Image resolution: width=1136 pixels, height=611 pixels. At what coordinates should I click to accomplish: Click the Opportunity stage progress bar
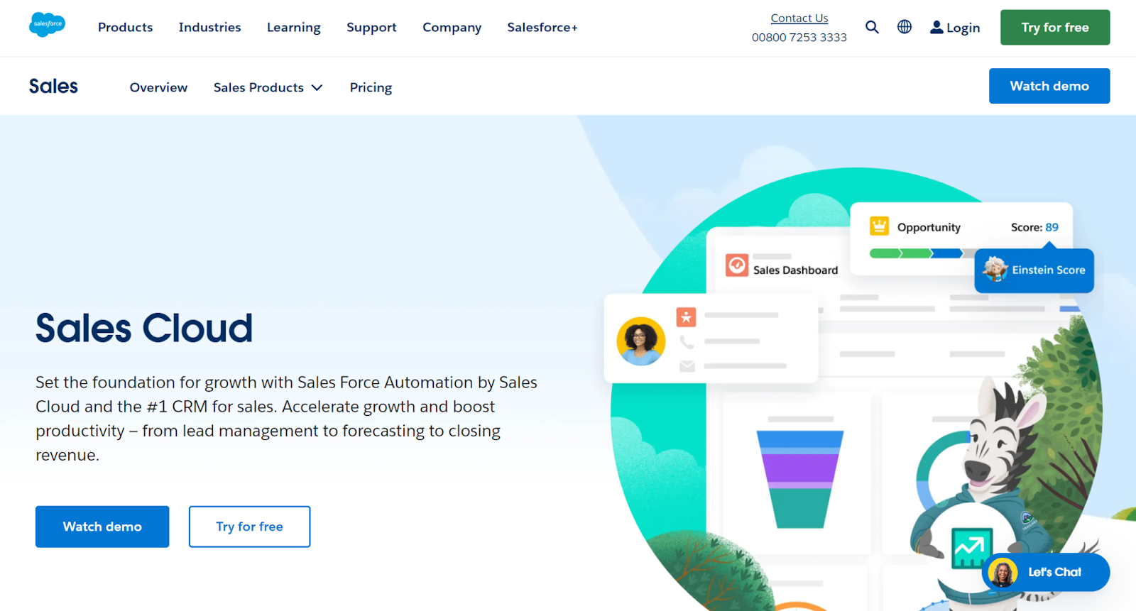[x=922, y=253]
